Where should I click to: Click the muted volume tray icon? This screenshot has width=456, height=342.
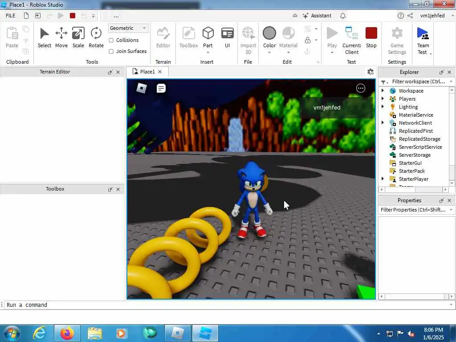(x=411, y=334)
